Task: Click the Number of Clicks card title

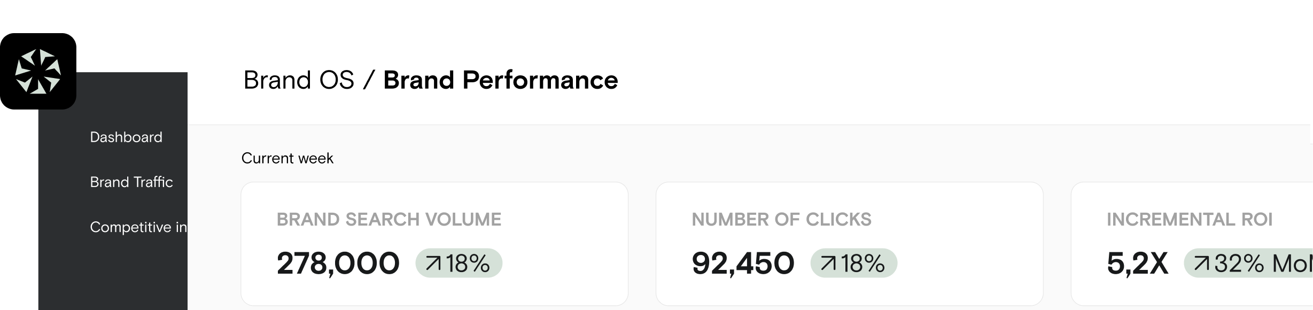Action: (781, 219)
